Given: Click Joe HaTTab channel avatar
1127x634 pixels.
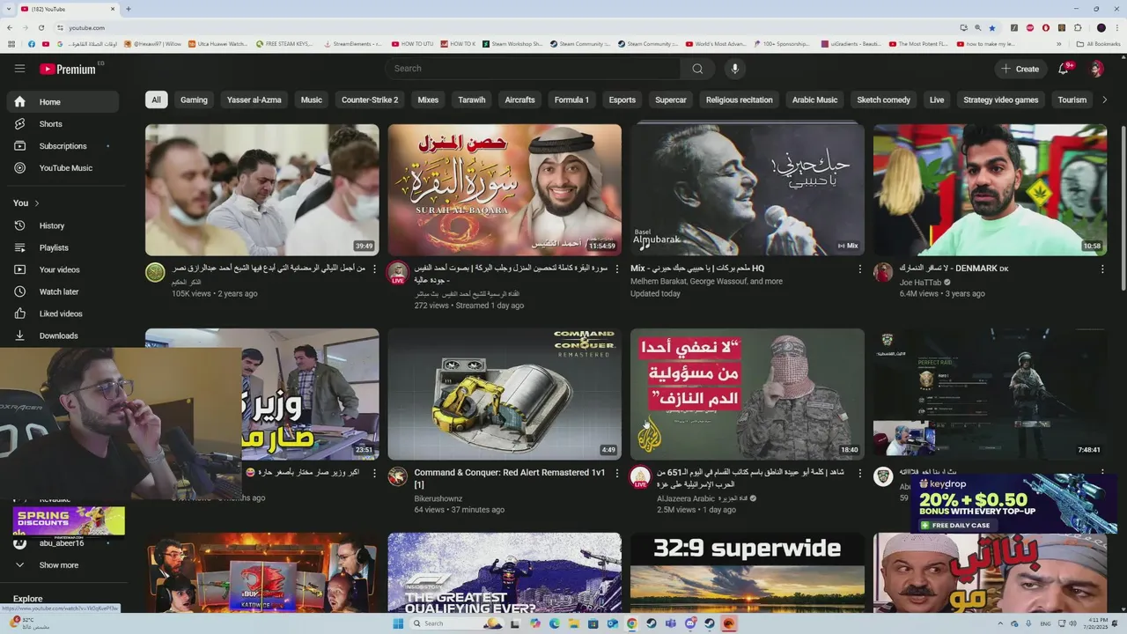Looking at the screenshot, I should 883,272.
